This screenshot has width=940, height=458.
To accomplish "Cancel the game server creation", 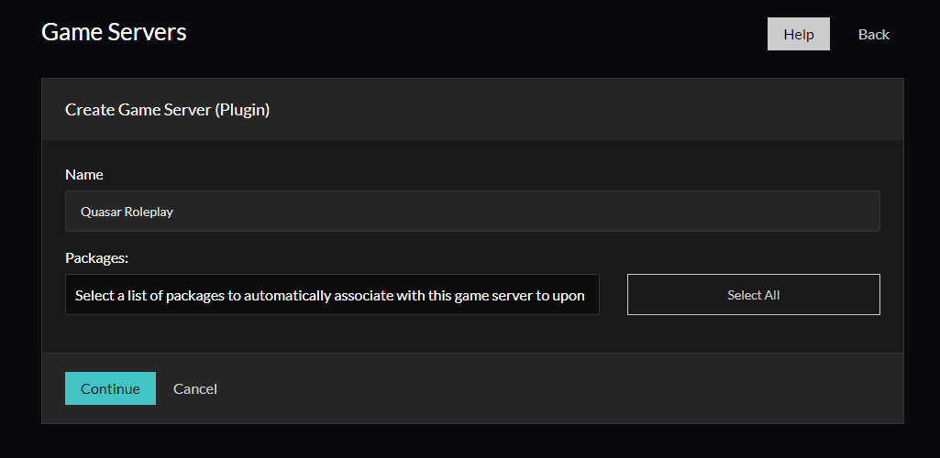I will tap(195, 388).
